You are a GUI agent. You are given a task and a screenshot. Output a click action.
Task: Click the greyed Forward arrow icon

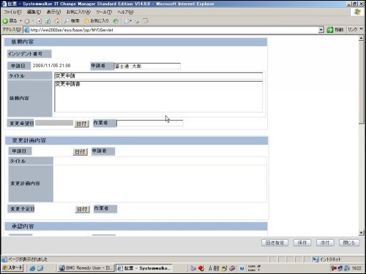(27, 21)
